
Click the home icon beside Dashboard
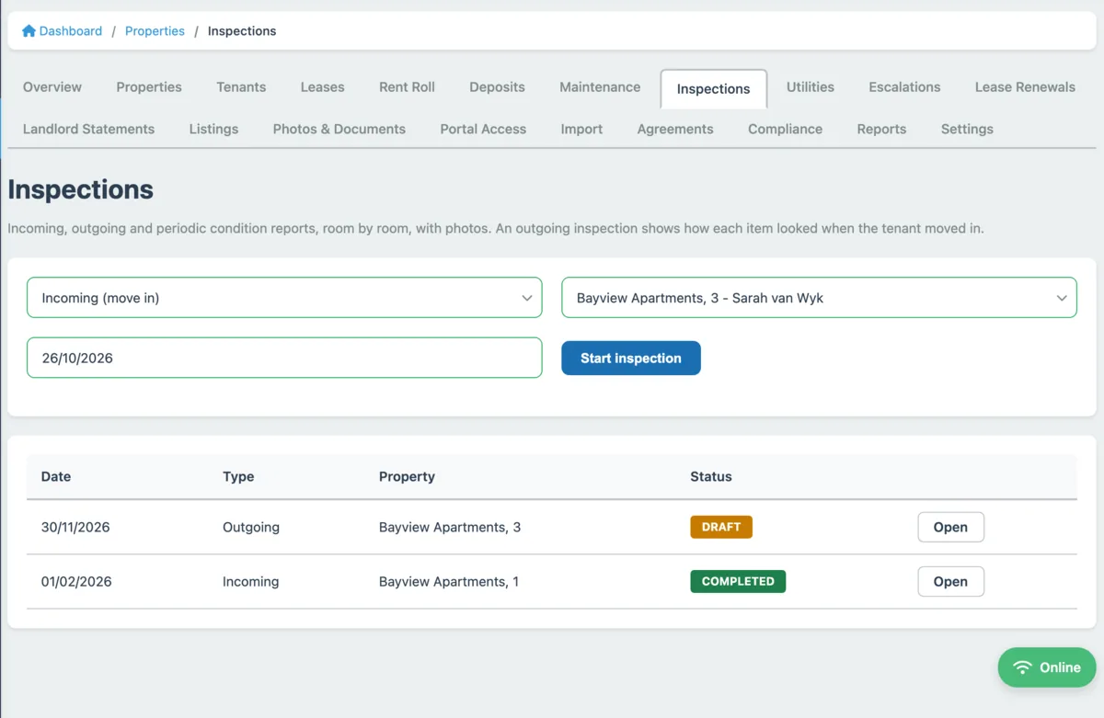click(x=29, y=30)
